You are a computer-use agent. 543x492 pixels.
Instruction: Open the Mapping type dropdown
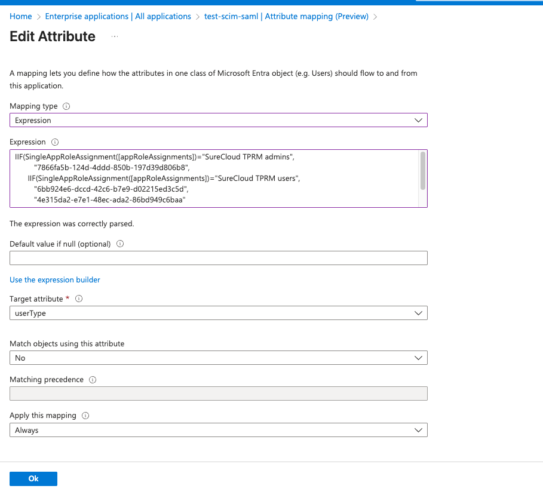pyautogui.click(x=218, y=120)
